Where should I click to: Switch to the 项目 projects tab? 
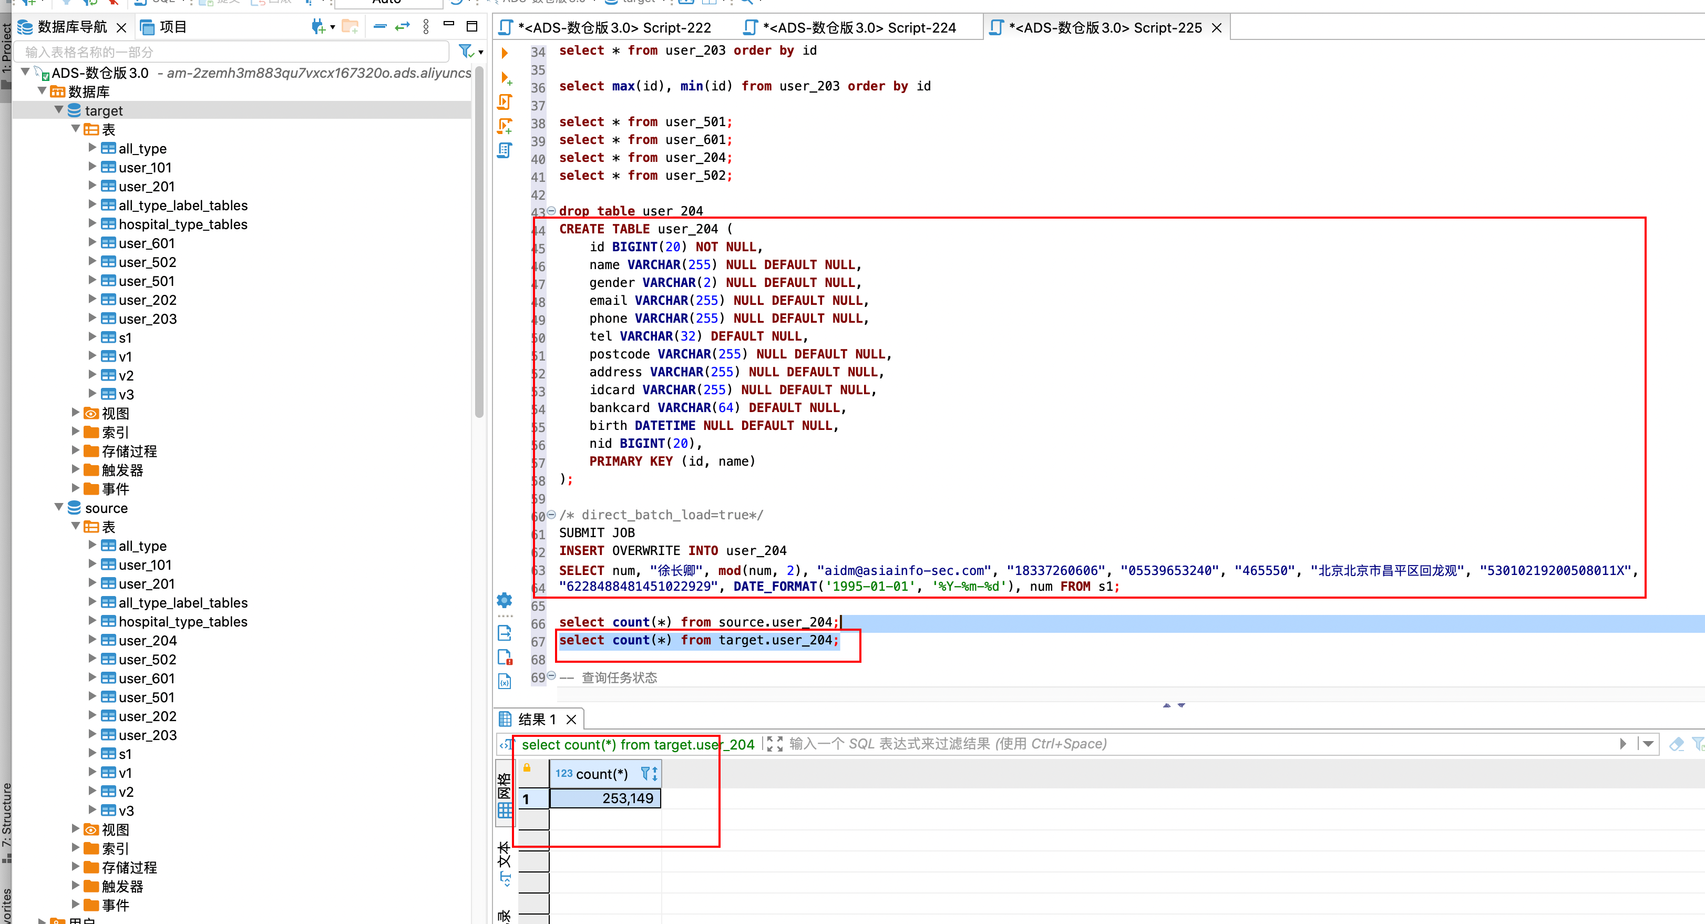coord(164,26)
